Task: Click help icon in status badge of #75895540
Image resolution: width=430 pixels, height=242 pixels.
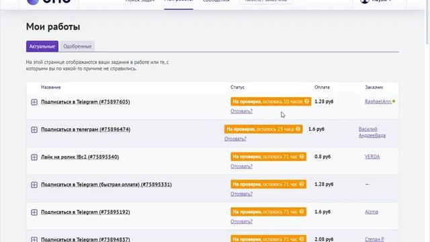Action: 302,157
